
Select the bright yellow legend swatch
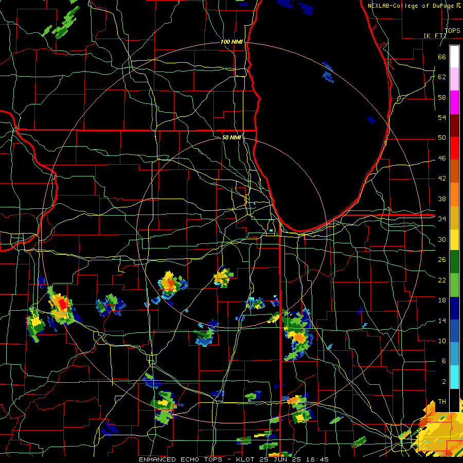454,240
